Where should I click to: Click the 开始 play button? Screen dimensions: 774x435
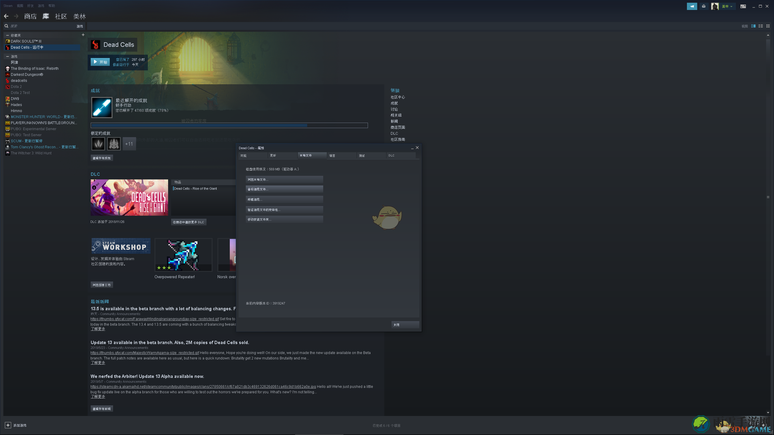[100, 62]
